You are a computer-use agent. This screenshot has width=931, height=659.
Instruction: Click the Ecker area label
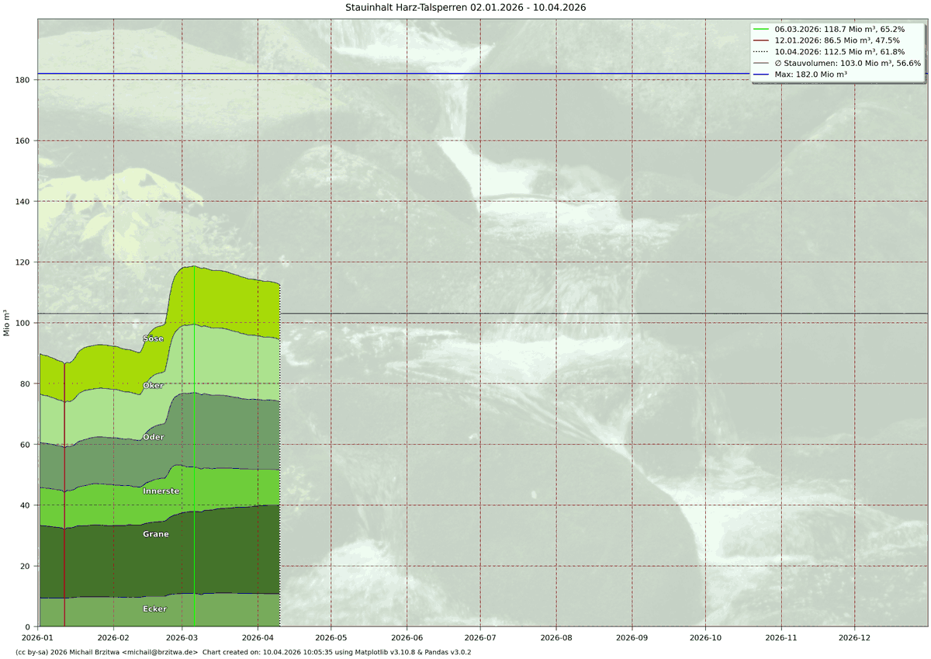tap(154, 609)
